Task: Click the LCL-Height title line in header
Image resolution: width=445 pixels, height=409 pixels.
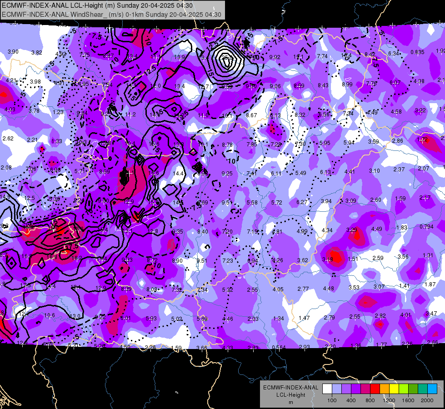Action: tap(97, 5)
